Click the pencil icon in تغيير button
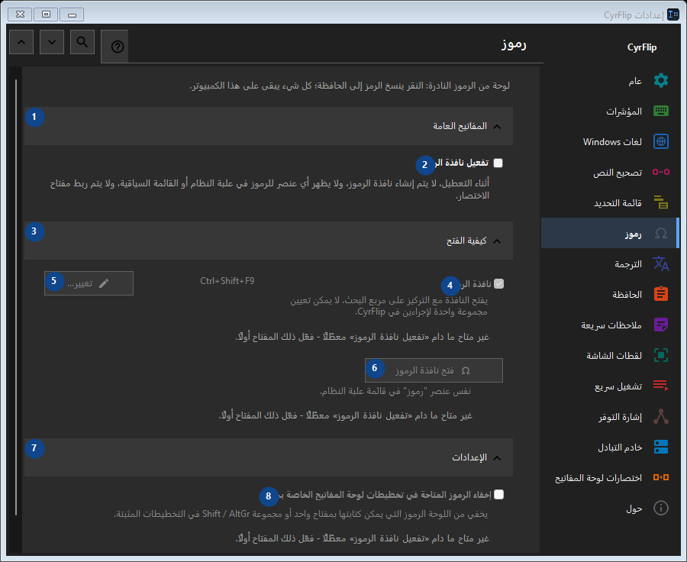This screenshot has height=562, width=687. click(x=104, y=283)
